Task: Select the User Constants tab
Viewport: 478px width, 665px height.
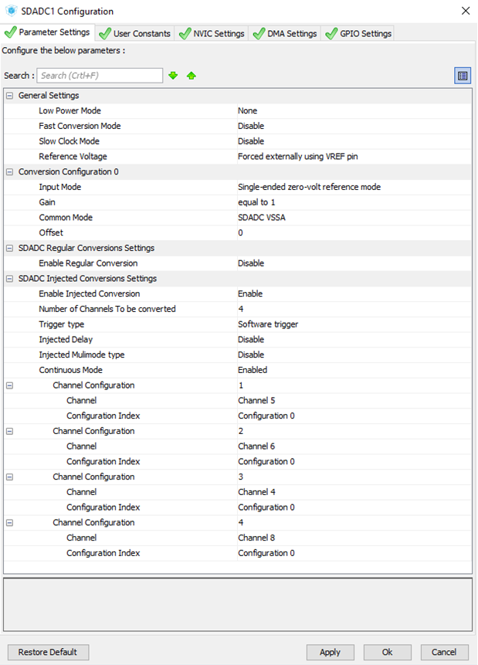Action: [134, 33]
